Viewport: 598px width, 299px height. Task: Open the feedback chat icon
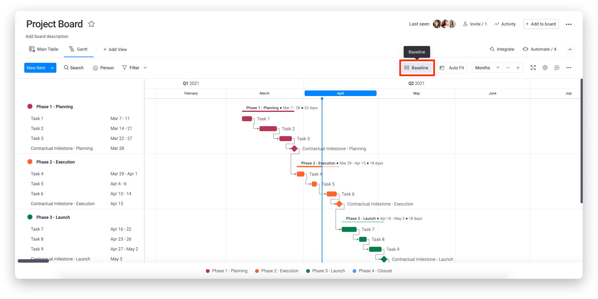pyautogui.click(x=557, y=68)
